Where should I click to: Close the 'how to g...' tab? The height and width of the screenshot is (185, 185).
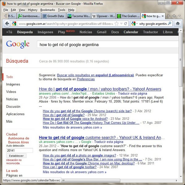coord(162,16)
